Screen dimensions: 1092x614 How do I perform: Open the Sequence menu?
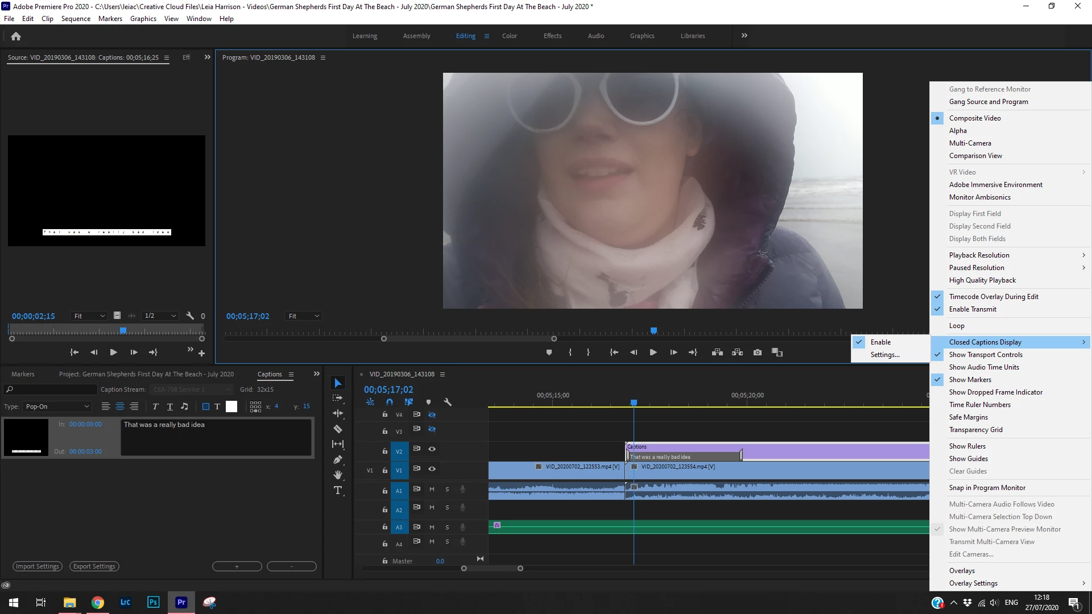76,19
